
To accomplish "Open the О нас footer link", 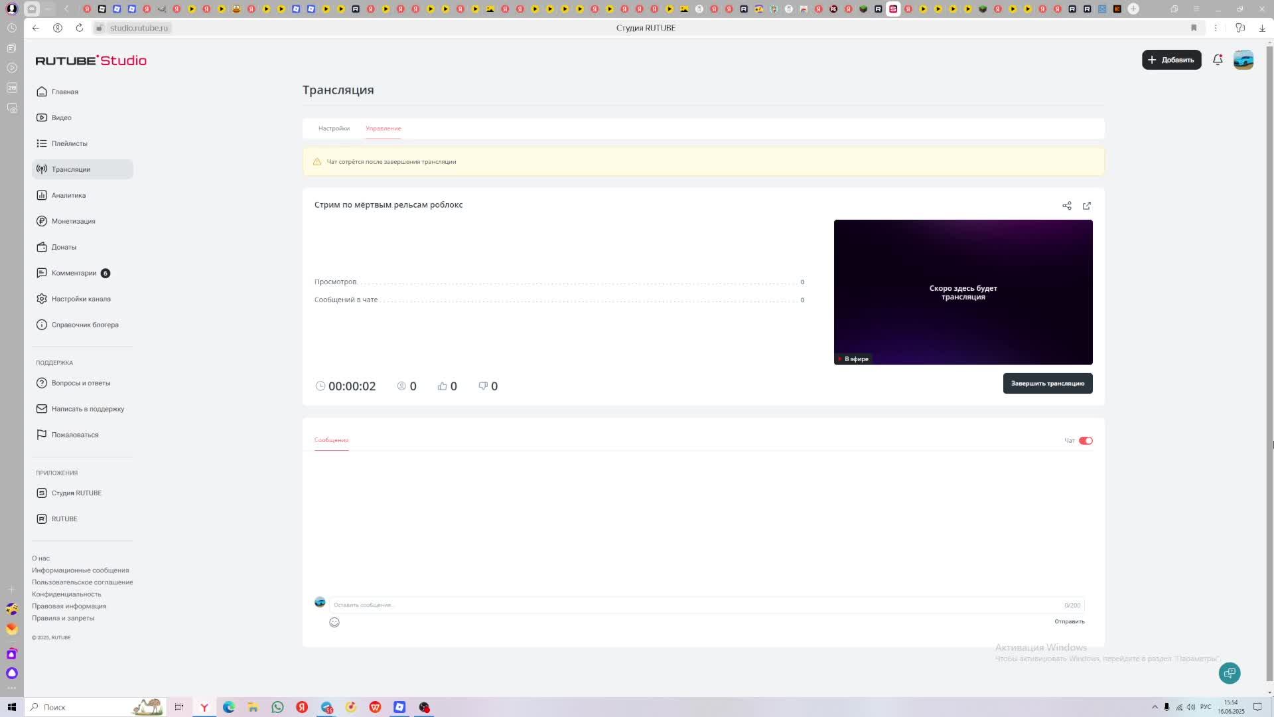I will 40,558.
